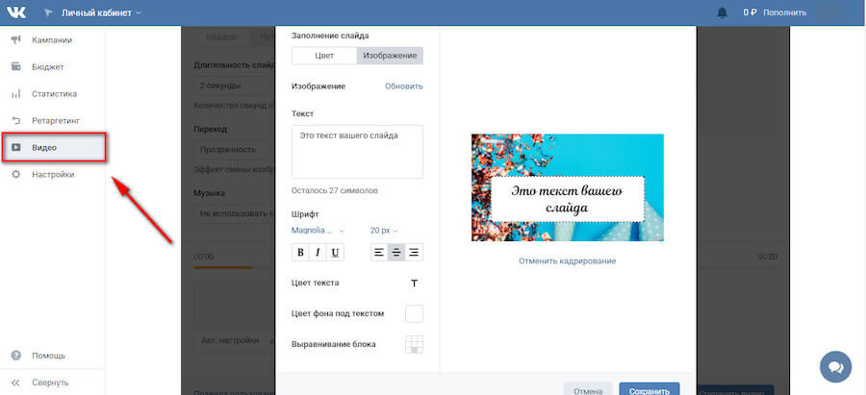Screen dimensions: 866x395
Task: Toggle bold text formatting
Action: pos(300,253)
